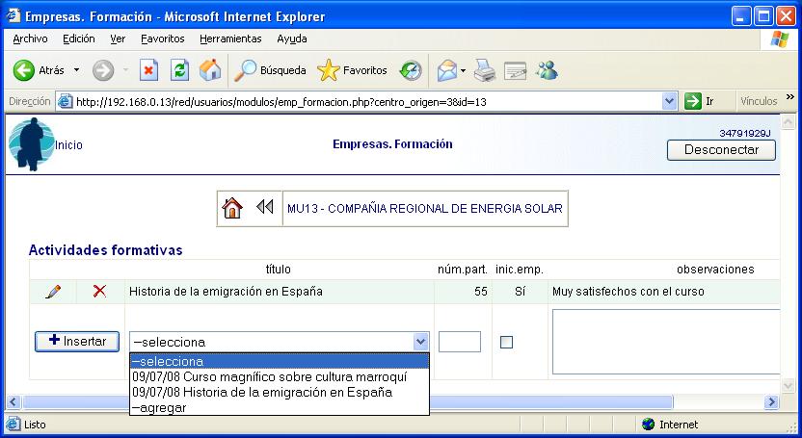
Task: Click the vertical scrollbar down arrow
Action: [x=788, y=385]
